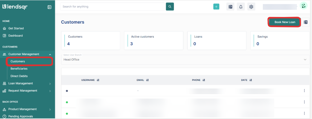Click the Product Management shapes icon

[x=4, y=109]
